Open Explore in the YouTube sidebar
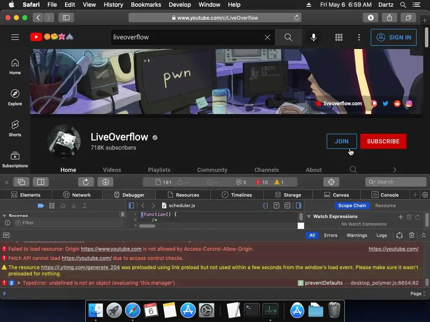Image resolution: width=430 pixels, height=322 pixels. coord(15,97)
